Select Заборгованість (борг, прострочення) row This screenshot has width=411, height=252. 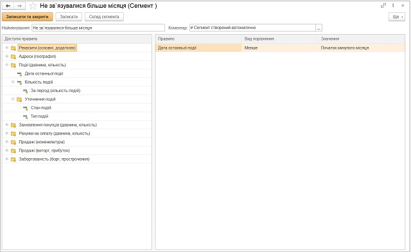pyautogui.click(x=77, y=159)
